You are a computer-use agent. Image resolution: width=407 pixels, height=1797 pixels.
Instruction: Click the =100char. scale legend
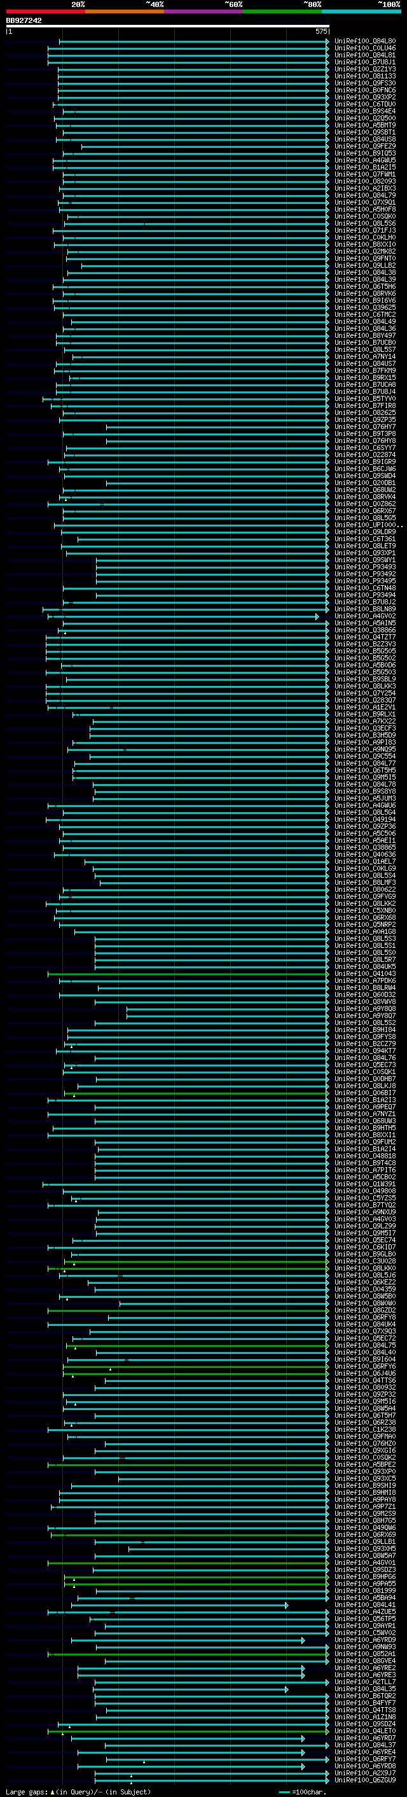tap(301, 1792)
